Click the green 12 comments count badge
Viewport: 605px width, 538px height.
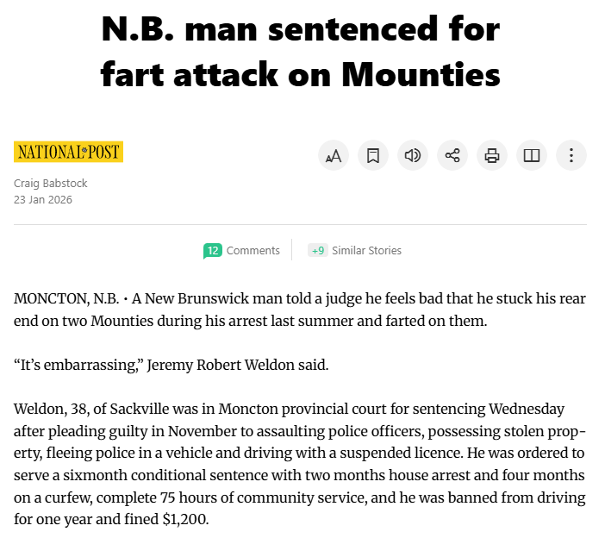(x=212, y=251)
